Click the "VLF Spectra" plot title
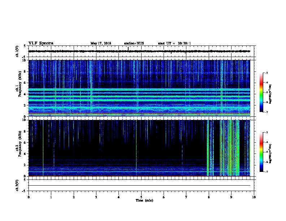Viewport: 286px width, 221px height. click(x=41, y=43)
